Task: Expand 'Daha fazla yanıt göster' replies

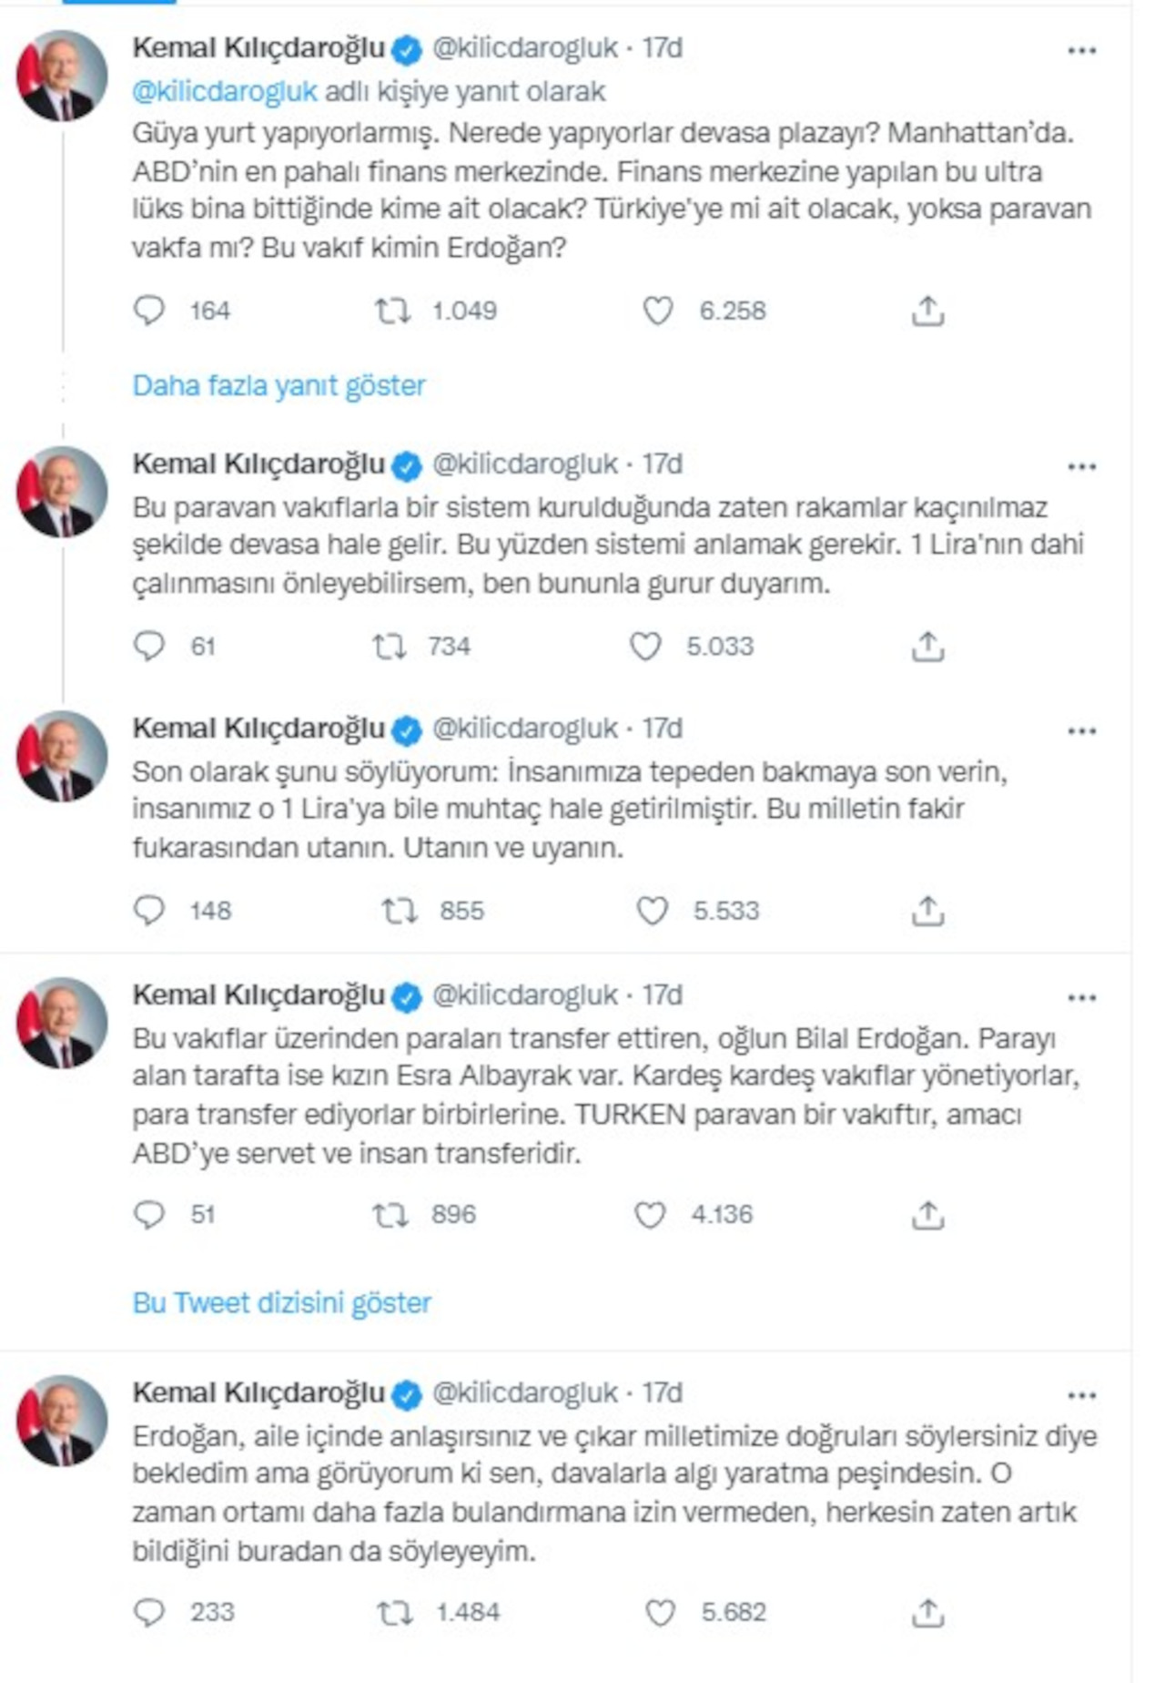Action: pyautogui.click(x=279, y=385)
